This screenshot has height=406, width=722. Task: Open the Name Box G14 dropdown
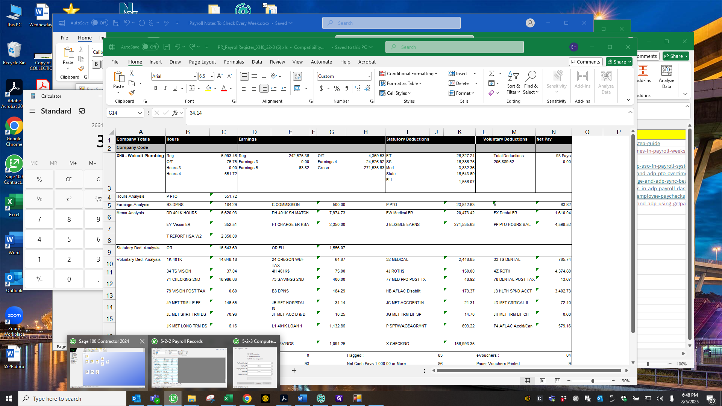[x=140, y=113]
